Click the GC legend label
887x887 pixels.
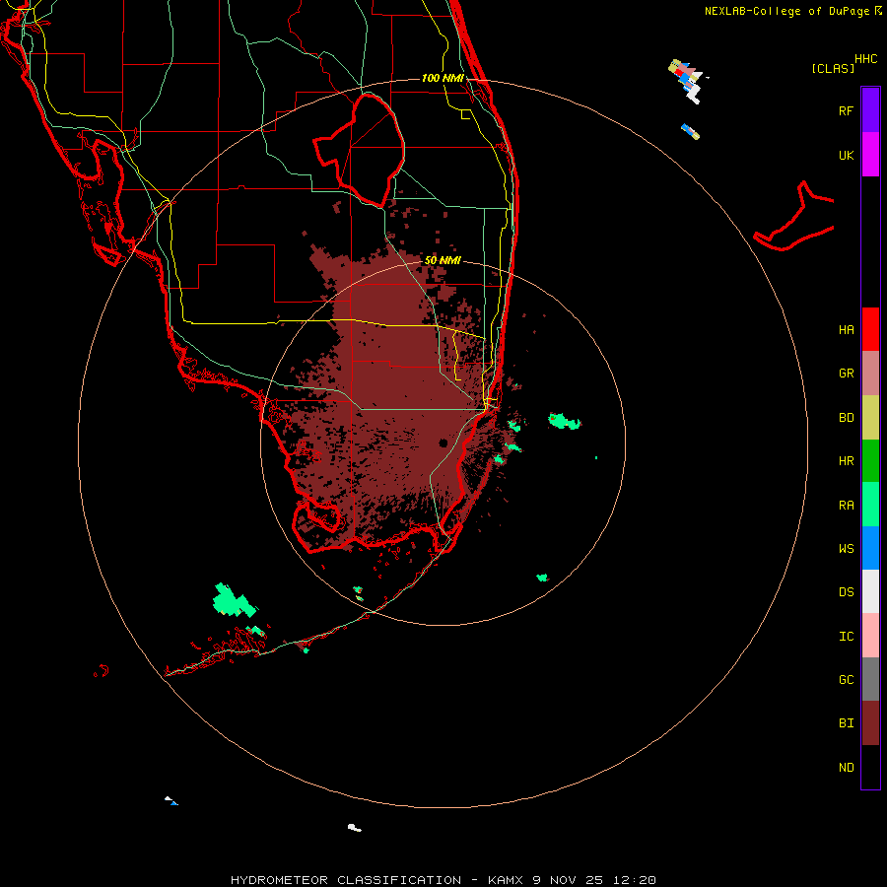846,680
